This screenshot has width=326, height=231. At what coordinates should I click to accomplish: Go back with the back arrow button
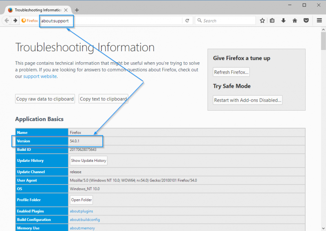7,21
